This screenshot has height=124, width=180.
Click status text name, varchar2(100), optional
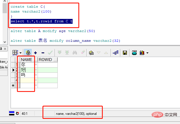tap(76, 114)
